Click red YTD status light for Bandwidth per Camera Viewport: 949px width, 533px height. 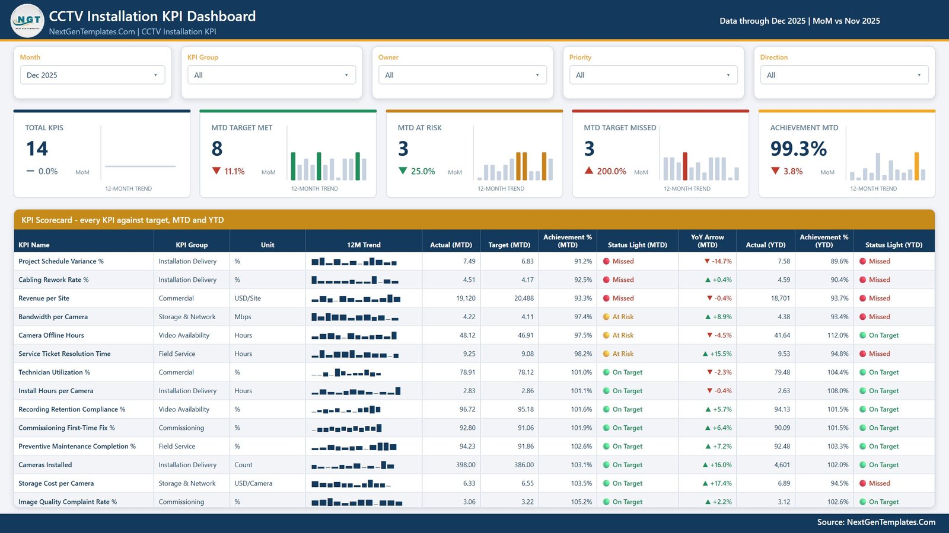pos(863,317)
